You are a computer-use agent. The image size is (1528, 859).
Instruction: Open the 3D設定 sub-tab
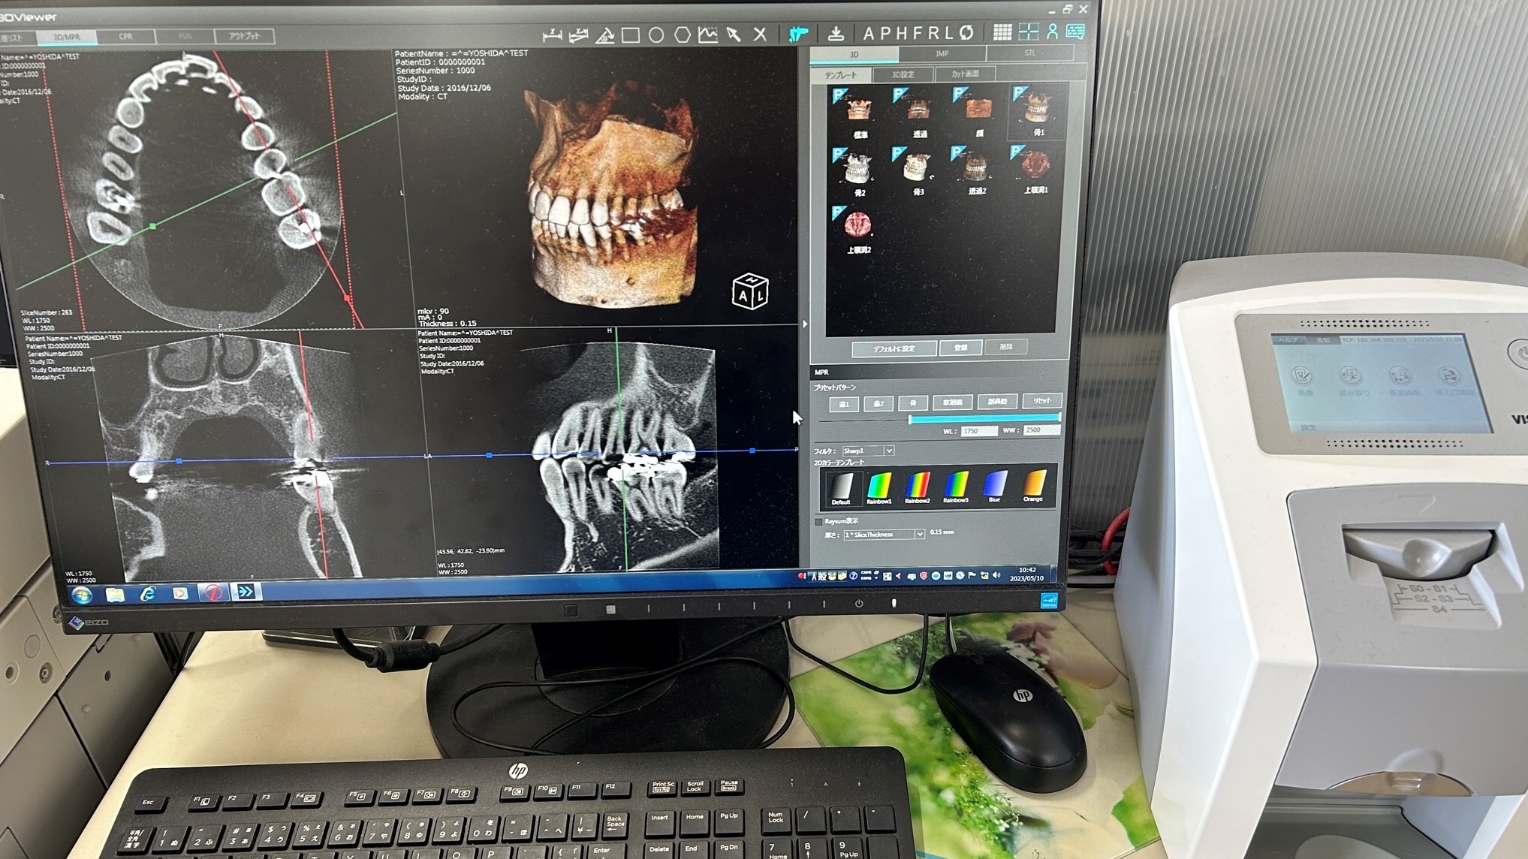tap(903, 74)
